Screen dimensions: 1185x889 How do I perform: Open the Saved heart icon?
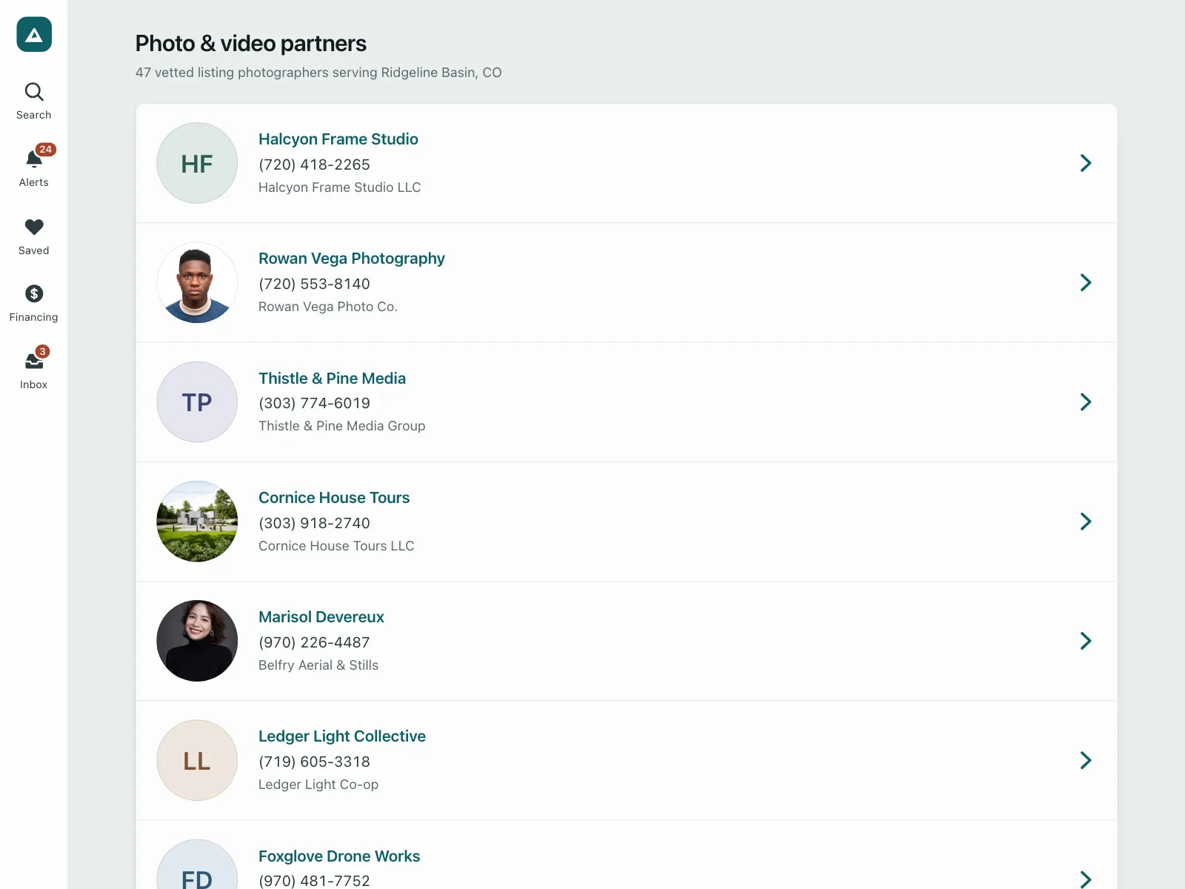(x=34, y=236)
